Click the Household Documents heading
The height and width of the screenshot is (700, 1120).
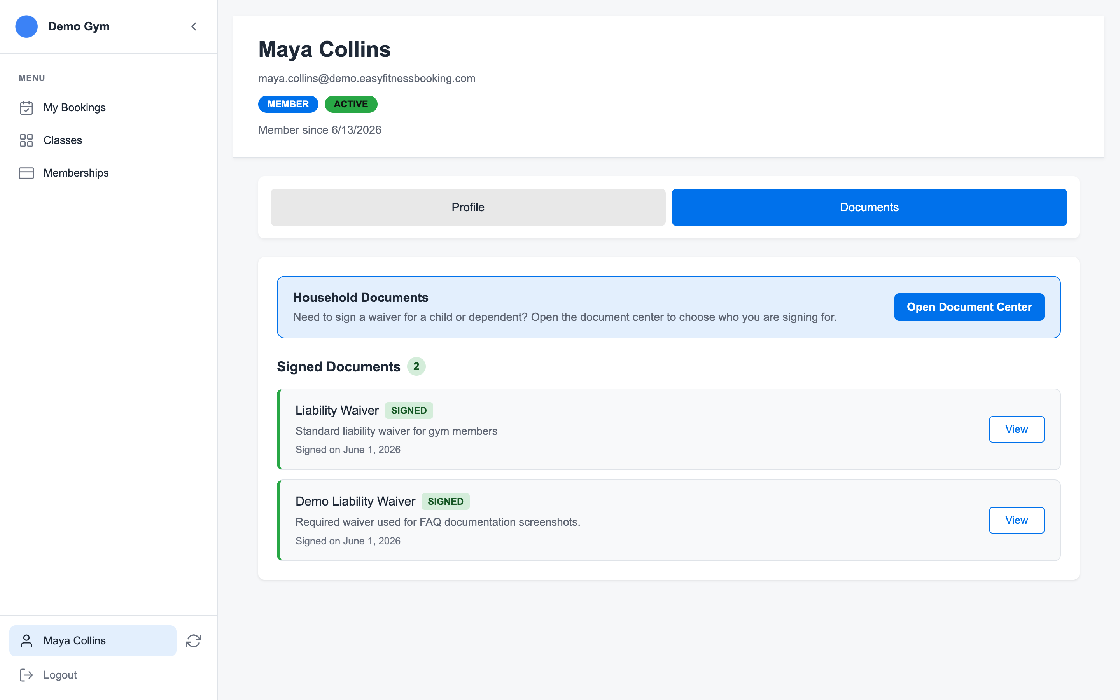pos(360,297)
